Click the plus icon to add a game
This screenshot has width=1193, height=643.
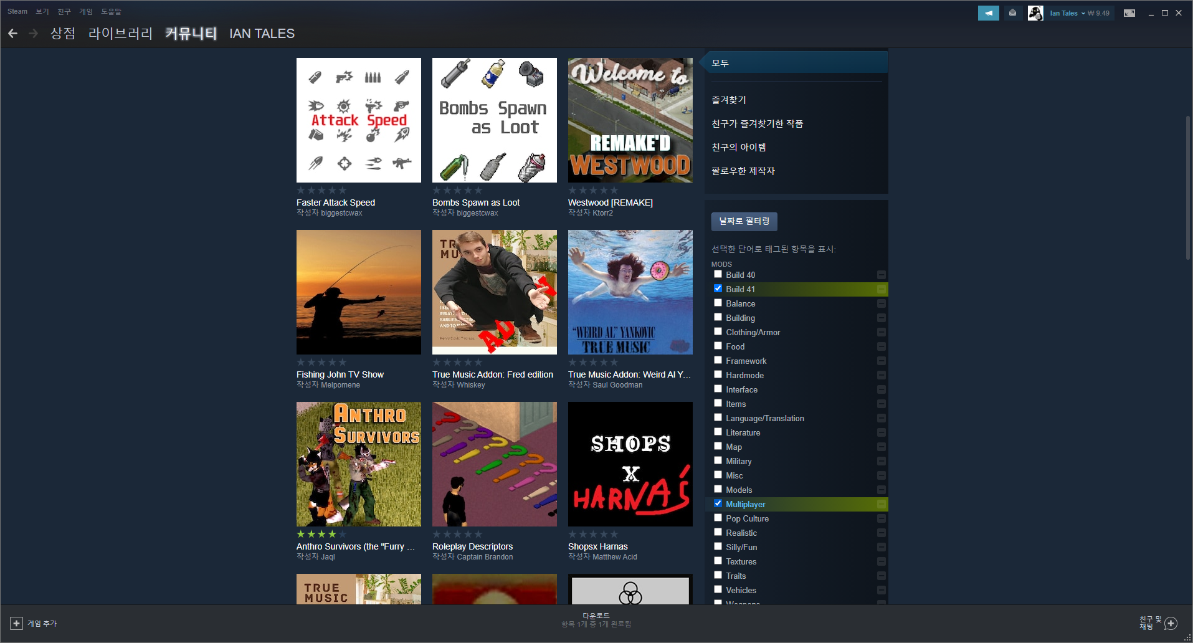17,623
